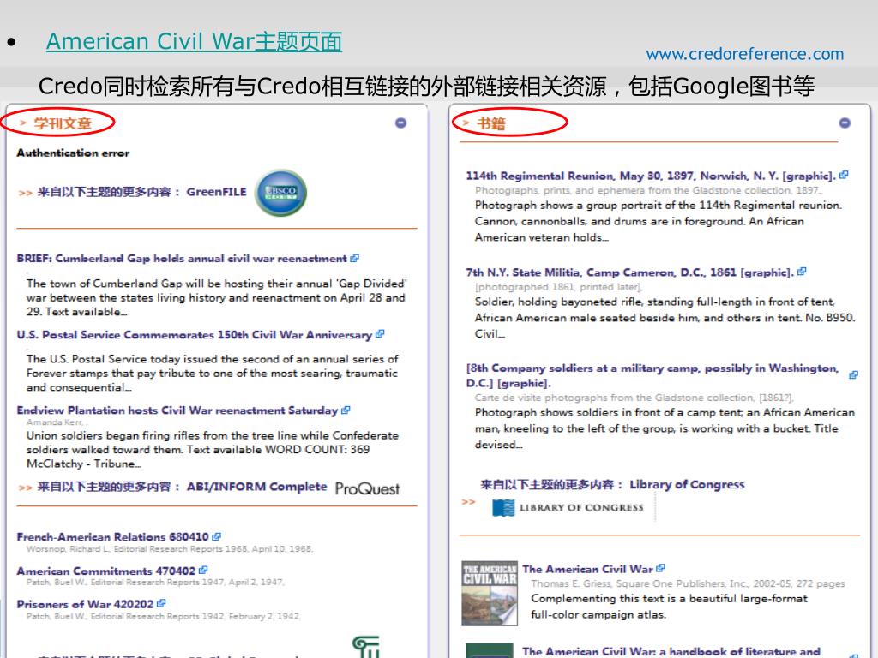Open French-American Relations 680410 report
This screenshot has width=878, height=658.
click(112, 536)
